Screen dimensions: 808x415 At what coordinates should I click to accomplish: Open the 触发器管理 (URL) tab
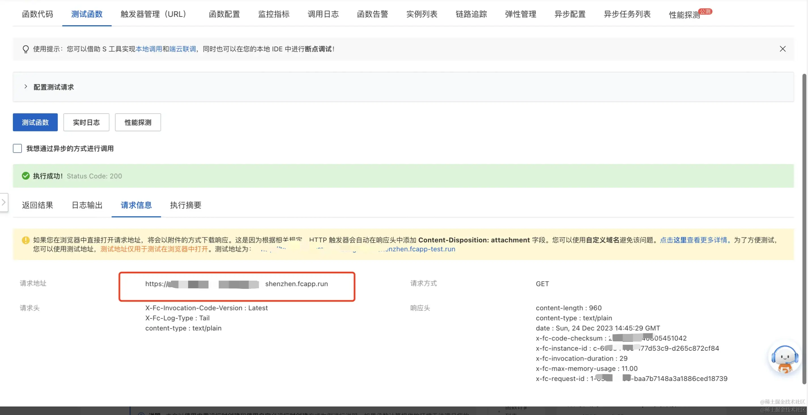[153, 14]
